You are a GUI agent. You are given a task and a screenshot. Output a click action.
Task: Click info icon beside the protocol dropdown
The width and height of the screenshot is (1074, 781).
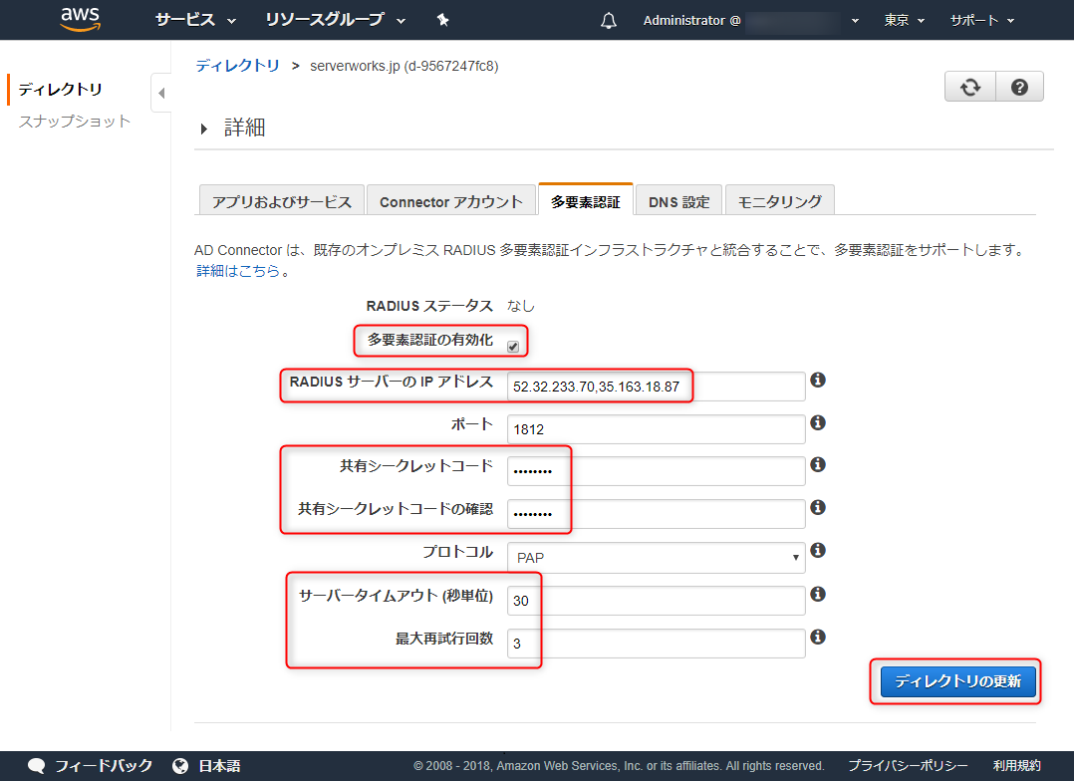click(x=818, y=551)
